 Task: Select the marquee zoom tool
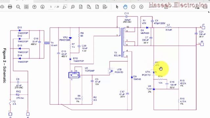(65, 7)
